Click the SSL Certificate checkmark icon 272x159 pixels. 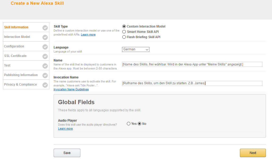click(45, 56)
